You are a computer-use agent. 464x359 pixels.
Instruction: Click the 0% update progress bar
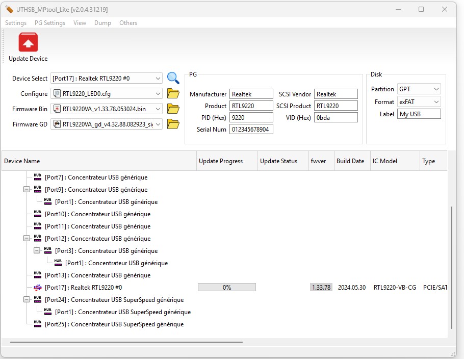pyautogui.click(x=227, y=288)
